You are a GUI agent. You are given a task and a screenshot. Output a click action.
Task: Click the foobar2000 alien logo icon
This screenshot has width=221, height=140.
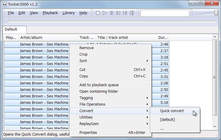5,4
